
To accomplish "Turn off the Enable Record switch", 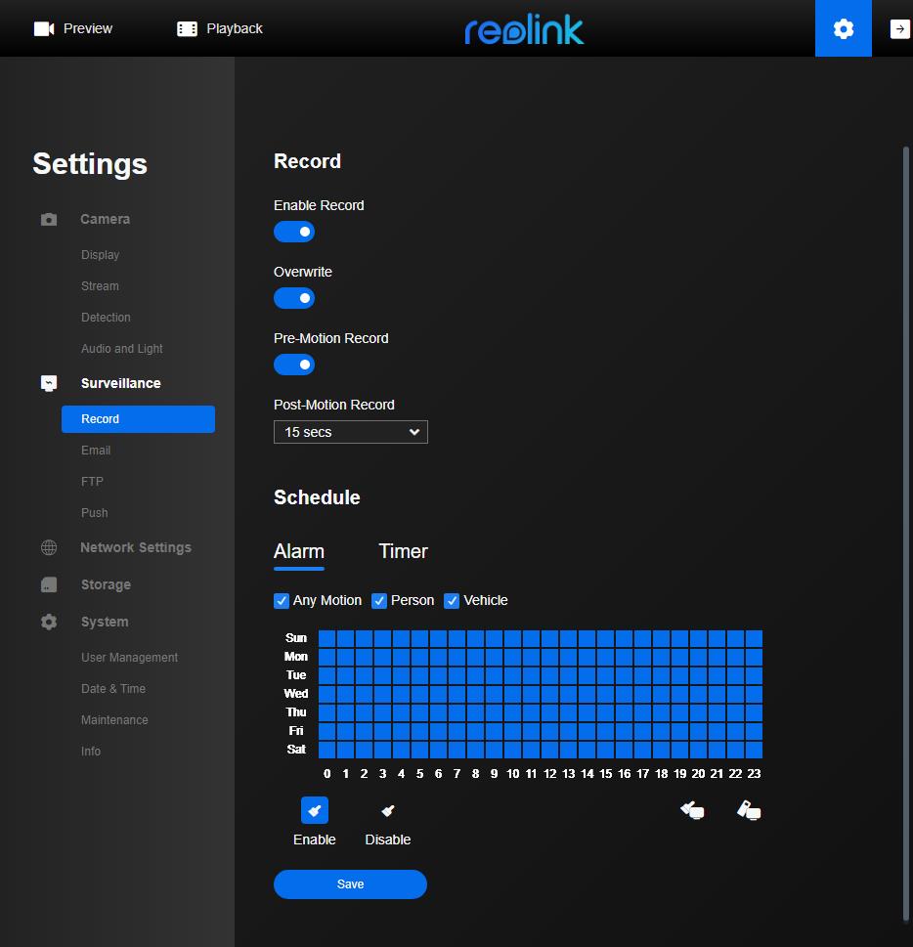I will click(x=294, y=232).
